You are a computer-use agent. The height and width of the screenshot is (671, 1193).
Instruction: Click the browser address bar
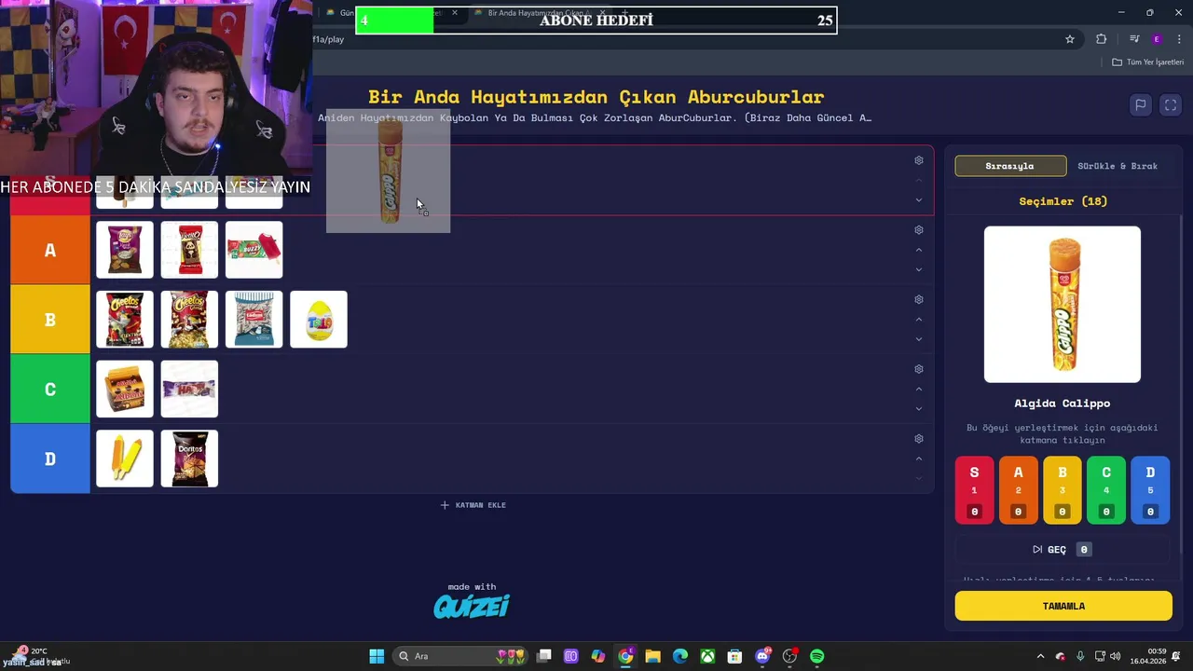click(x=685, y=39)
